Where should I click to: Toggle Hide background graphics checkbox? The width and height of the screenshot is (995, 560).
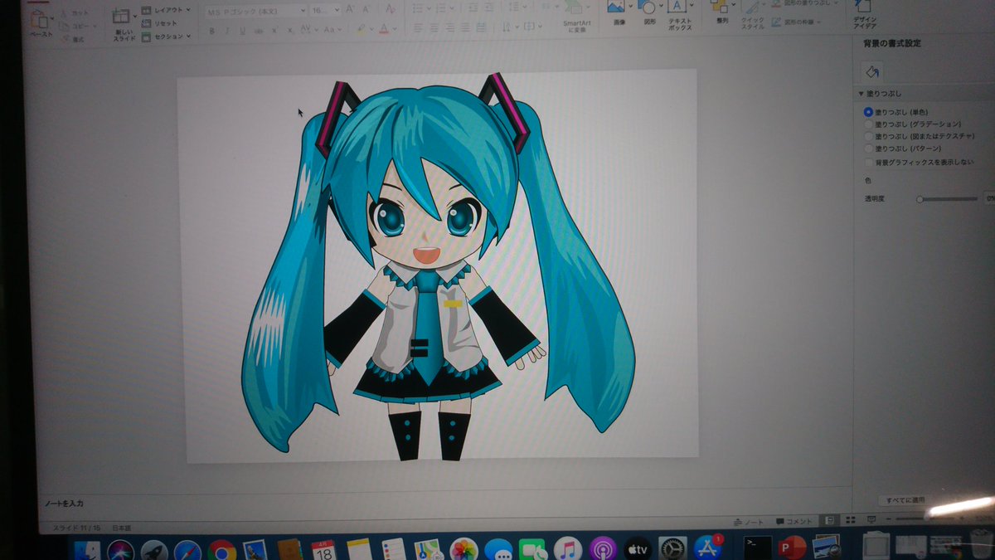pos(868,162)
